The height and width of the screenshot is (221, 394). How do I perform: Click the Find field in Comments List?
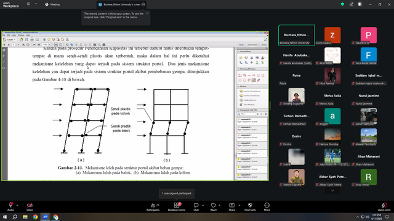pyautogui.click(x=247, y=114)
